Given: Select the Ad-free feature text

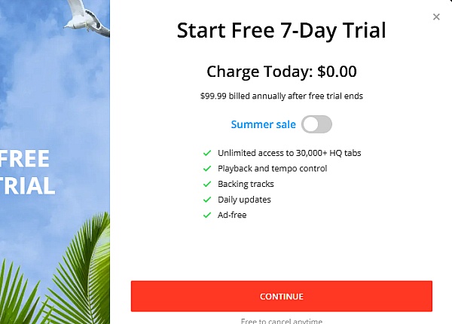Looking at the screenshot, I should click(x=232, y=215).
